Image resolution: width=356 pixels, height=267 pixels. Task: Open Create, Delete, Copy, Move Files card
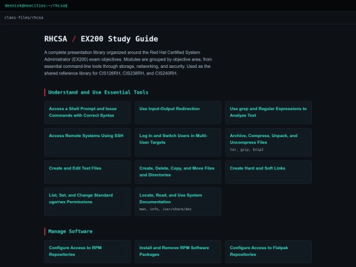point(178,172)
